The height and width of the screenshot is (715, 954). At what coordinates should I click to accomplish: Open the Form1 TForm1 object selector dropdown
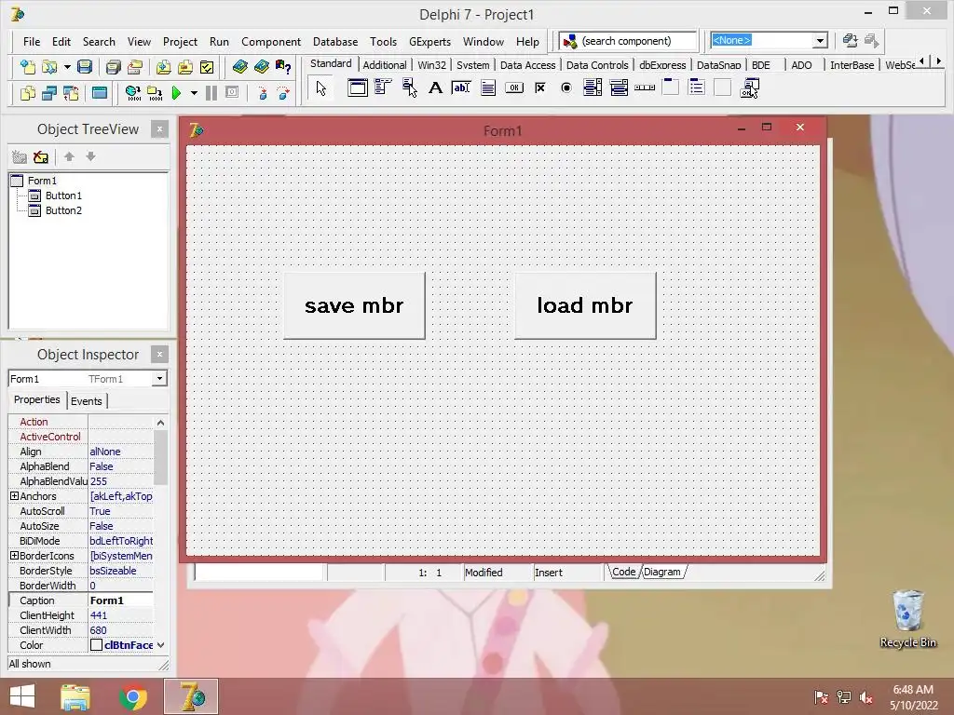[x=159, y=378]
